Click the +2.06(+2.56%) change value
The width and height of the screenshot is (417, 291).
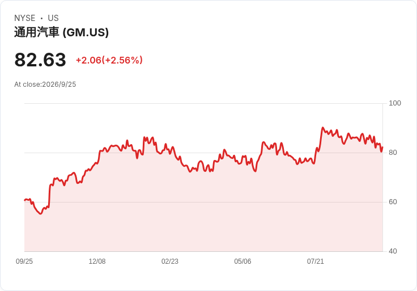point(109,60)
